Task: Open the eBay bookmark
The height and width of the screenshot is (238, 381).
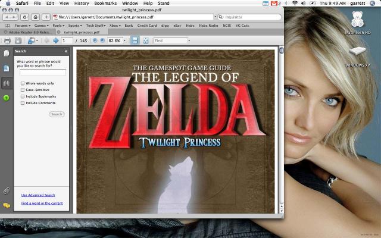Action: click(x=177, y=26)
